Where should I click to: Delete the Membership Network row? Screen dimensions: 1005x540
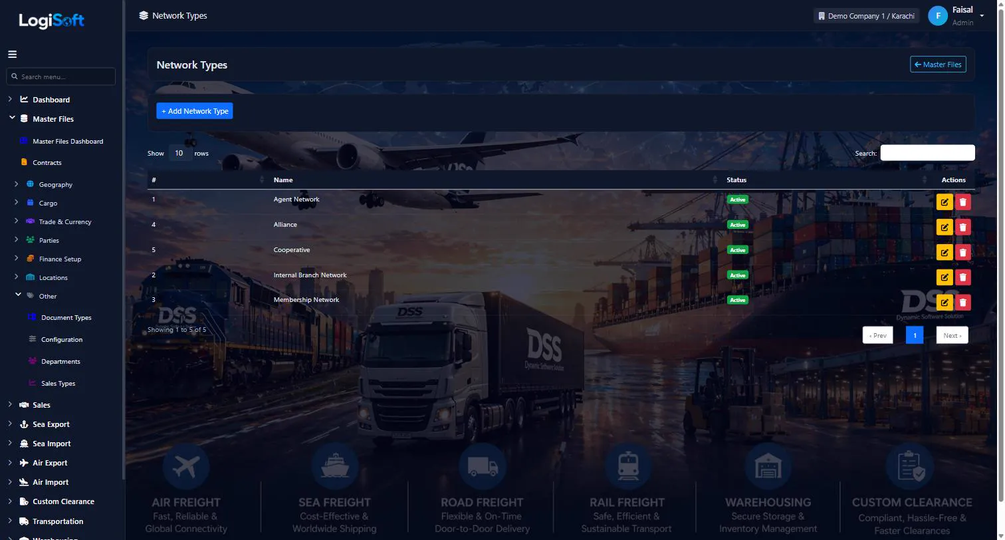pyautogui.click(x=962, y=303)
